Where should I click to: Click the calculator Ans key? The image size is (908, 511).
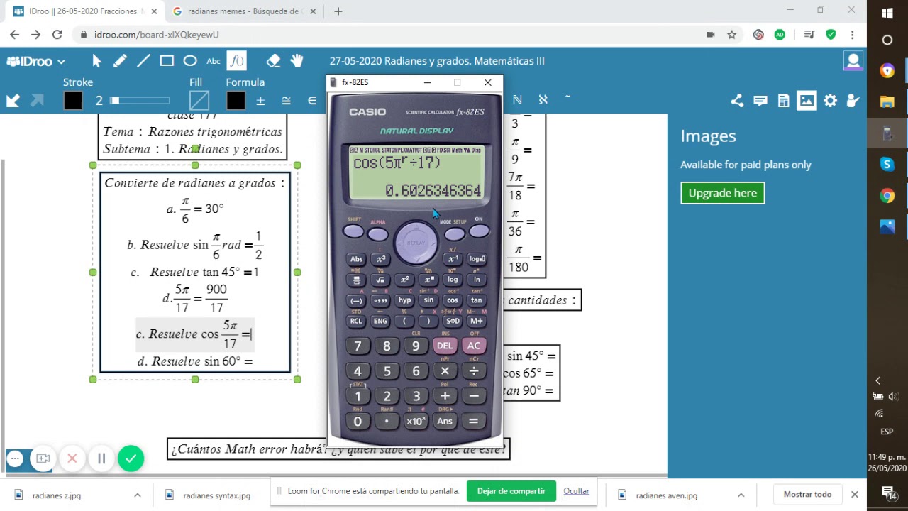pyautogui.click(x=445, y=422)
